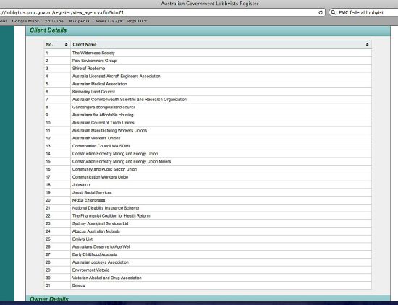Sort table by Client Name arrows
The image size is (398, 305).
tap(367, 45)
